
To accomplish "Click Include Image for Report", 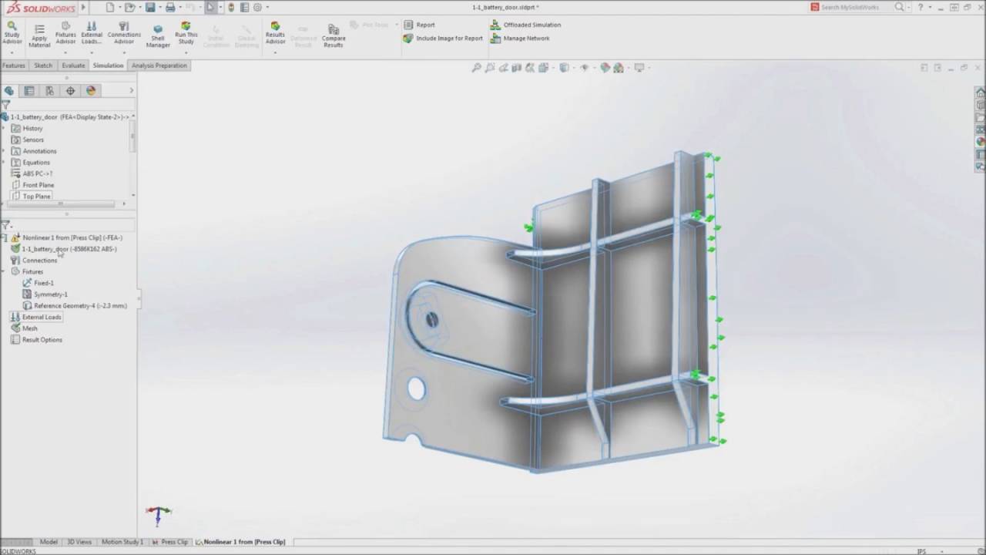I will [443, 38].
